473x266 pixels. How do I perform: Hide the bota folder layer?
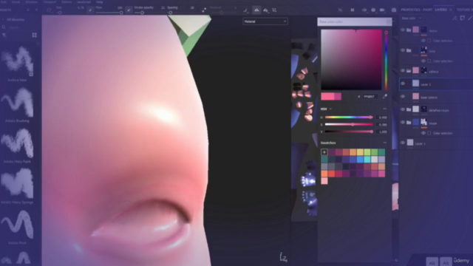(x=403, y=50)
